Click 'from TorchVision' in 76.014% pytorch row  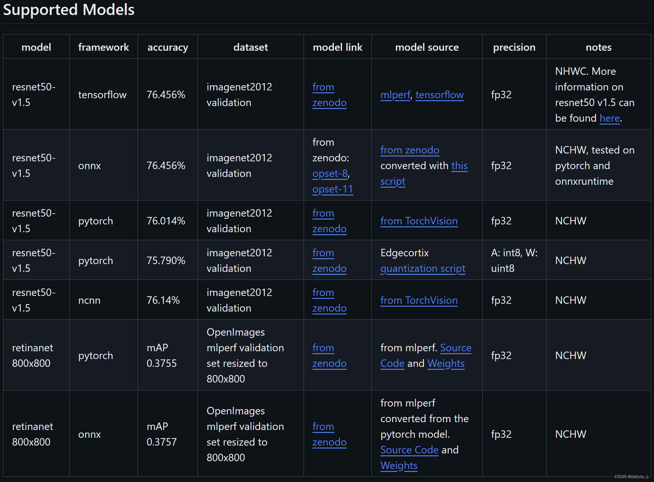coord(418,221)
